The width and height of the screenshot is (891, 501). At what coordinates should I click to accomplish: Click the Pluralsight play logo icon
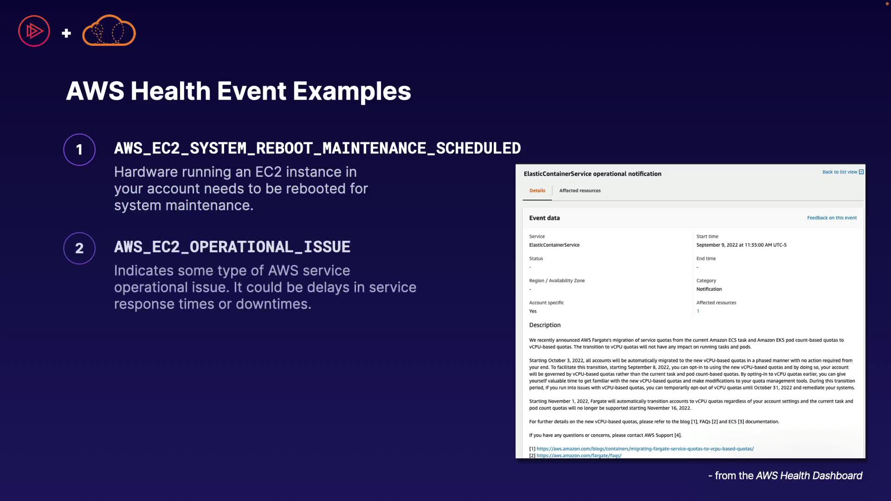[x=34, y=31]
